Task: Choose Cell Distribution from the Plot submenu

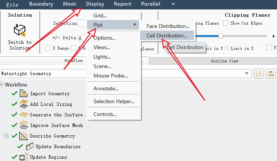Action: click(x=167, y=36)
